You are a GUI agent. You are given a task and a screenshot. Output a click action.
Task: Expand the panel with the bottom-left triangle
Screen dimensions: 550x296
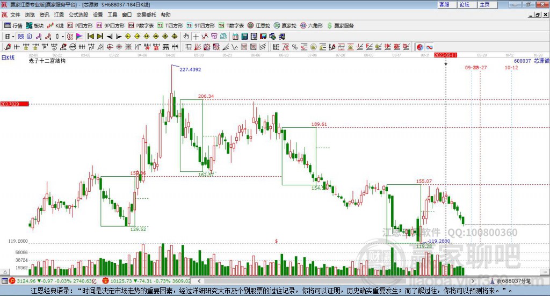(x=5, y=272)
